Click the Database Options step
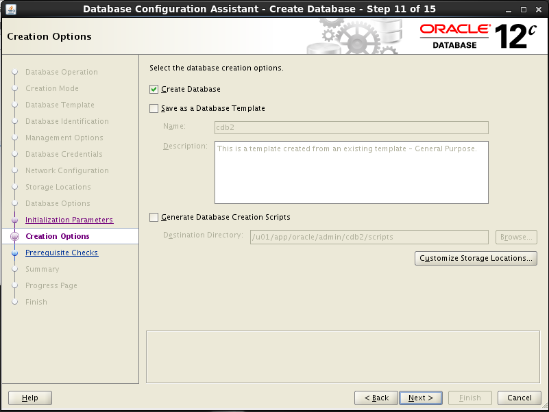This screenshot has width=549, height=412. [58, 203]
